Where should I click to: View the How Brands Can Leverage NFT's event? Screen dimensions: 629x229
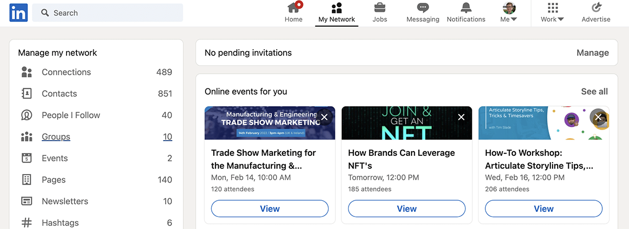click(407, 209)
